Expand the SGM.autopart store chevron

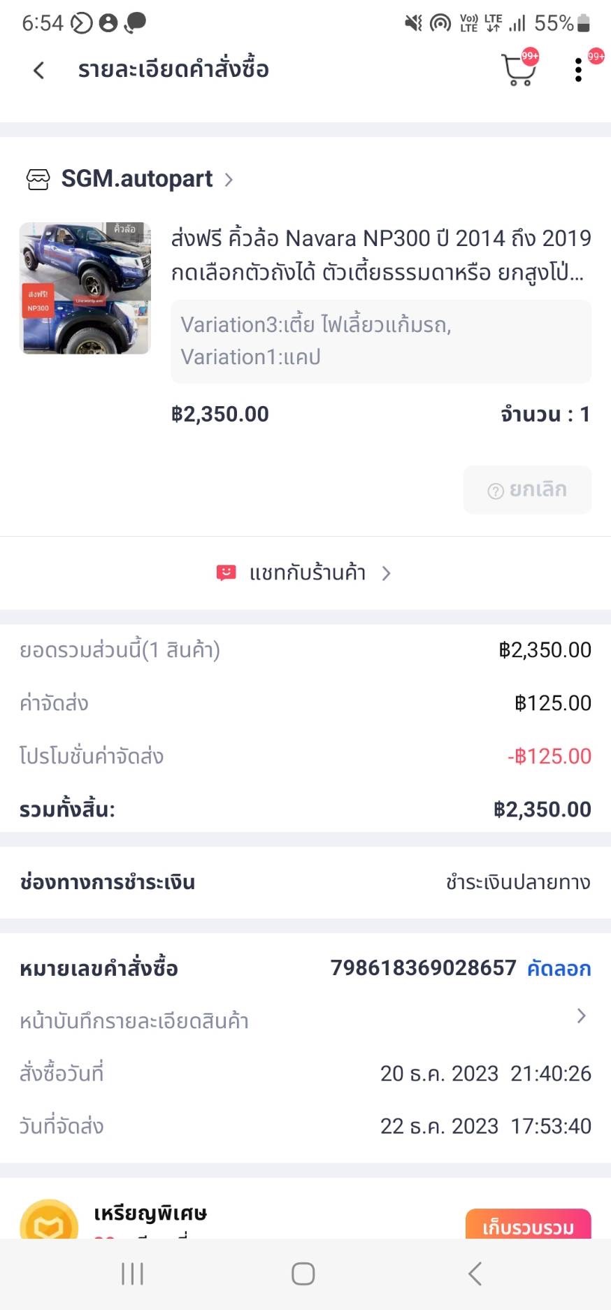[x=229, y=180]
